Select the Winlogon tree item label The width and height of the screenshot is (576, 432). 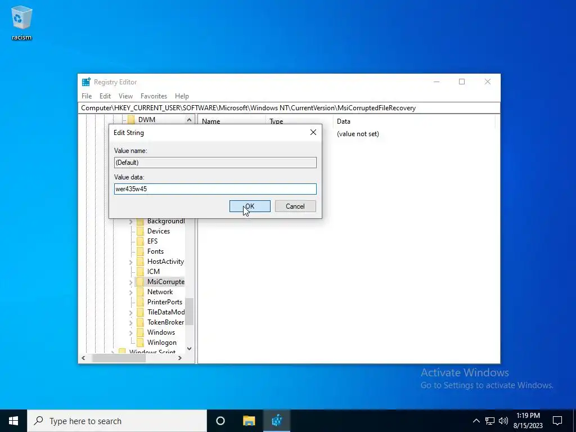(161, 343)
